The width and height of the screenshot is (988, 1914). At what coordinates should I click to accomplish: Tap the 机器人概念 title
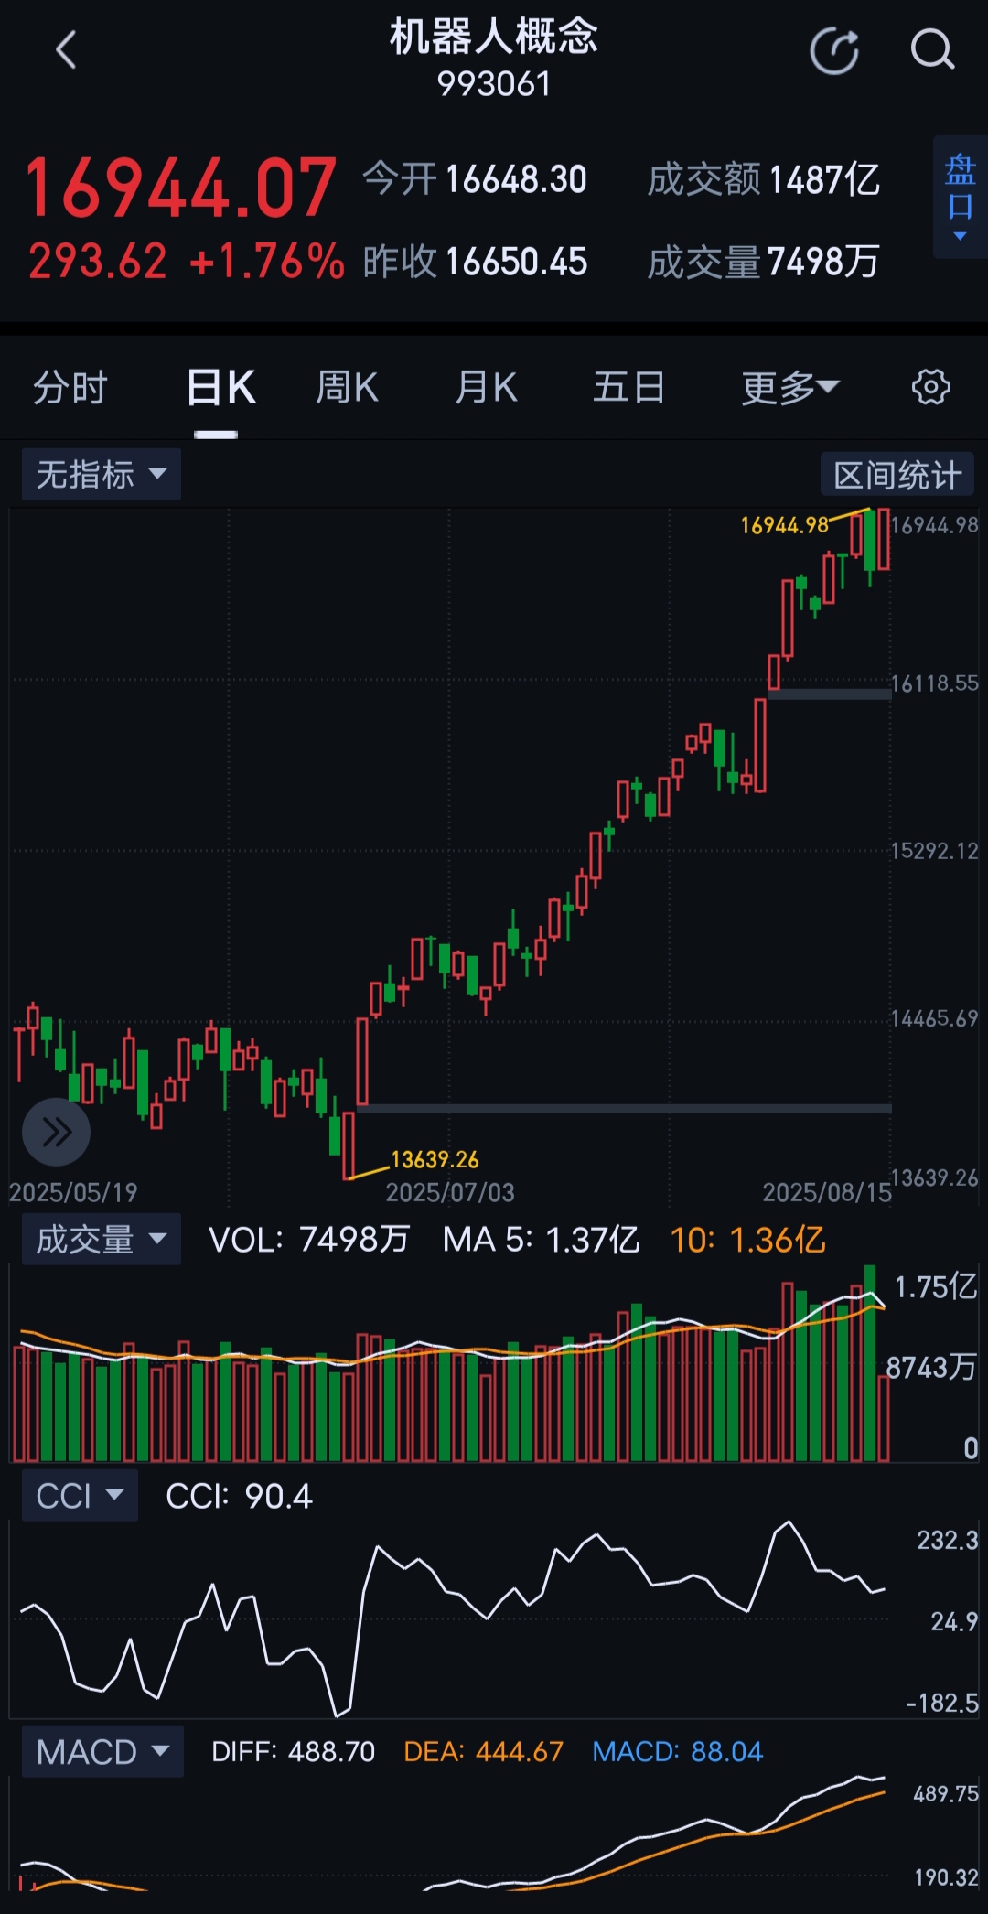[x=494, y=37]
